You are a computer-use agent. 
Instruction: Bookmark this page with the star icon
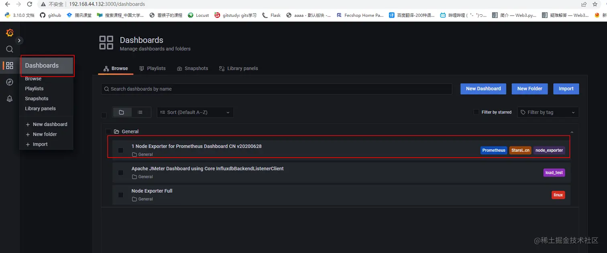pos(595,4)
